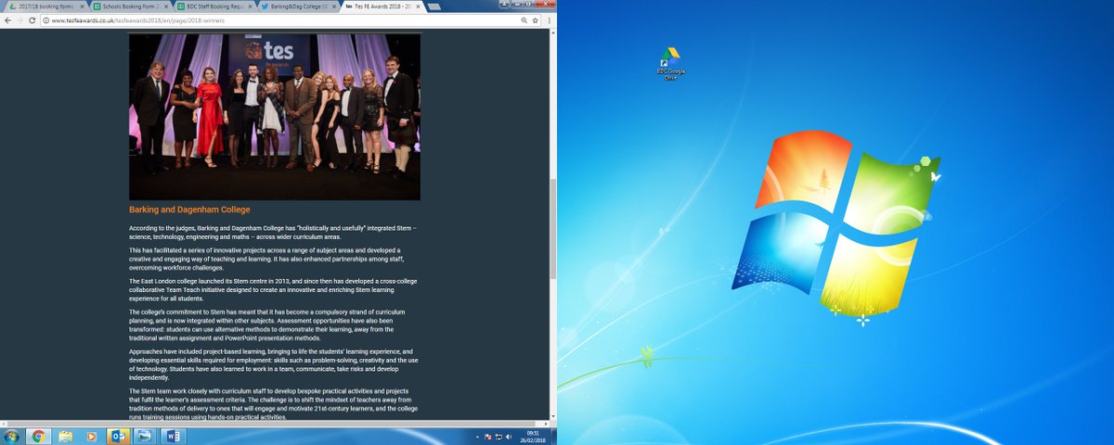Click the browser Back arrow
Viewport: 1114px width, 445px height.
point(7,19)
